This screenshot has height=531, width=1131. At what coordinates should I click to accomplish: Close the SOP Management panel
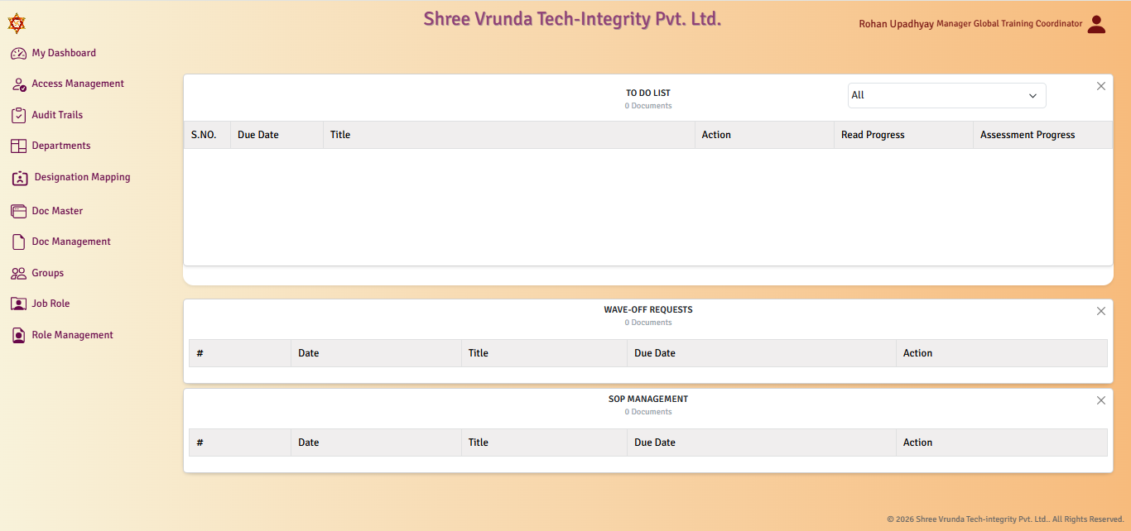coord(1101,400)
